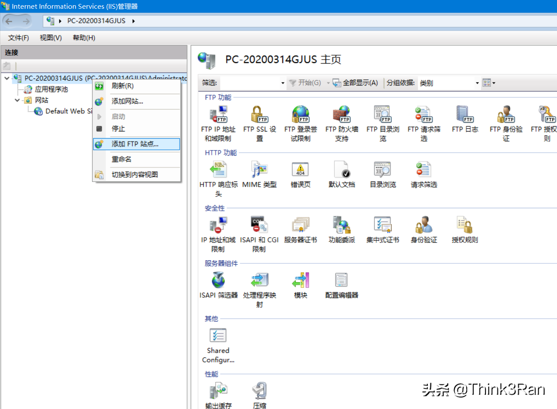Open Shared Configuration feature
The width and height of the screenshot is (557, 409).
(x=218, y=345)
